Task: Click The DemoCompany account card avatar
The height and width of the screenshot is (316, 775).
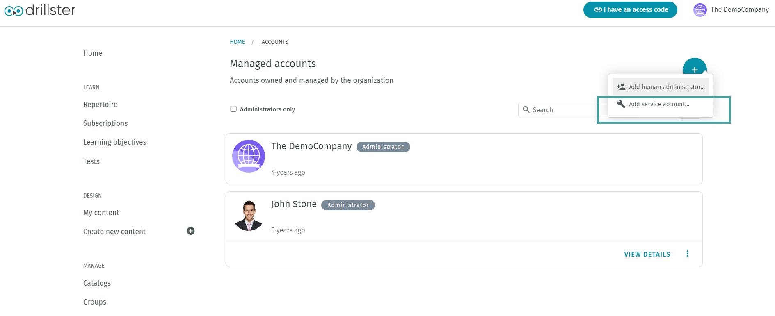Action: 249,156
